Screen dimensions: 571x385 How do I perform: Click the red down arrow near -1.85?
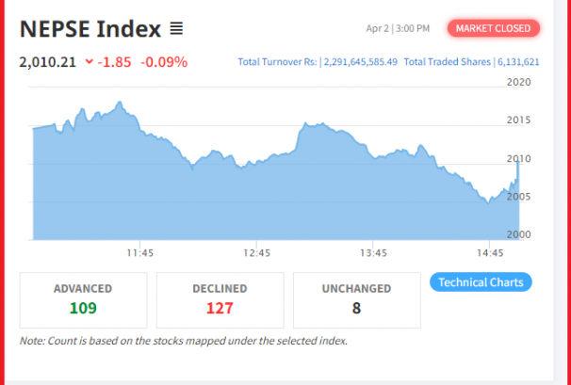(90, 62)
